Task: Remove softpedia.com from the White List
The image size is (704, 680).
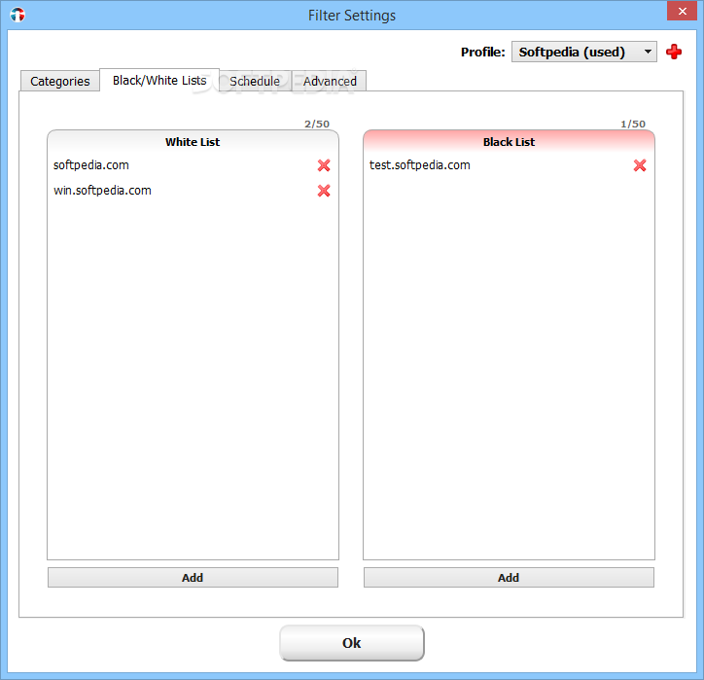Action: [324, 165]
